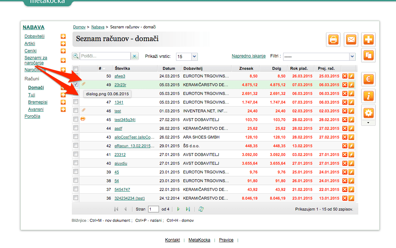Click the orange info icon button

tap(368, 96)
